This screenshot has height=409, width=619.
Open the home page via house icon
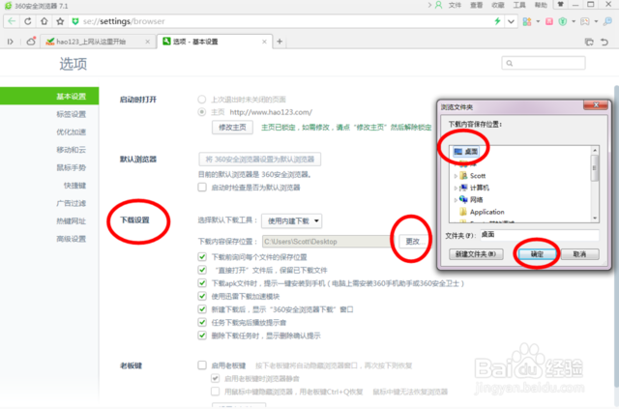coord(44,21)
